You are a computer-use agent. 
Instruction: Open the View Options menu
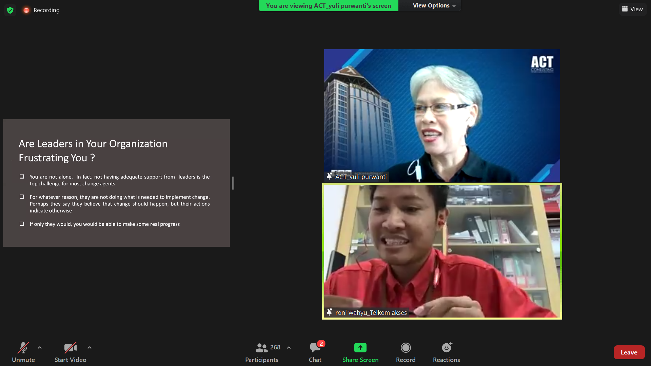pyautogui.click(x=434, y=5)
